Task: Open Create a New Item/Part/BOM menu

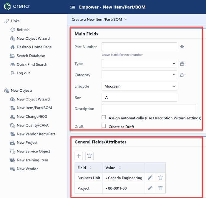Action: (99, 19)
